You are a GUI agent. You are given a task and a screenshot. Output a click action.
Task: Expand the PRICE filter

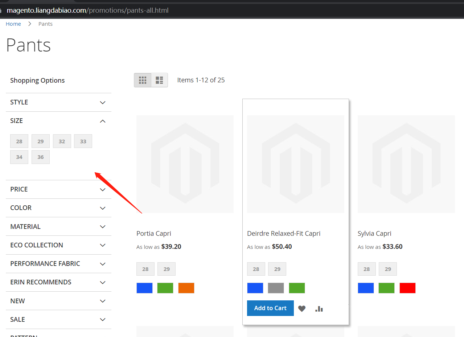pyautogui.click(x=58, y=189)
